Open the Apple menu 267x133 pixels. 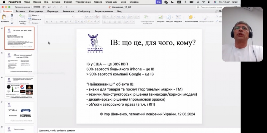tap(4, 2)
